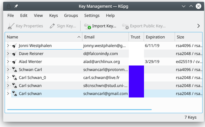Image resolution: width=205 pixels, height=127 pixels.
Task: Open the Settings menu
Action: [x=92, y=15]
